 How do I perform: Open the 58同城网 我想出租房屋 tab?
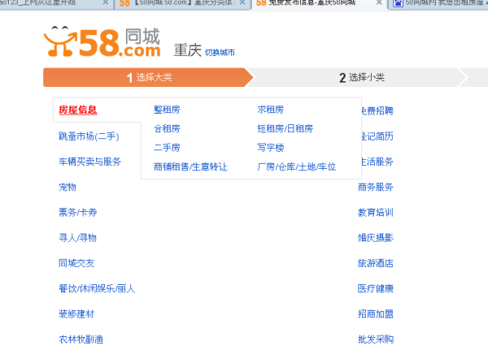tap(439, 4)
